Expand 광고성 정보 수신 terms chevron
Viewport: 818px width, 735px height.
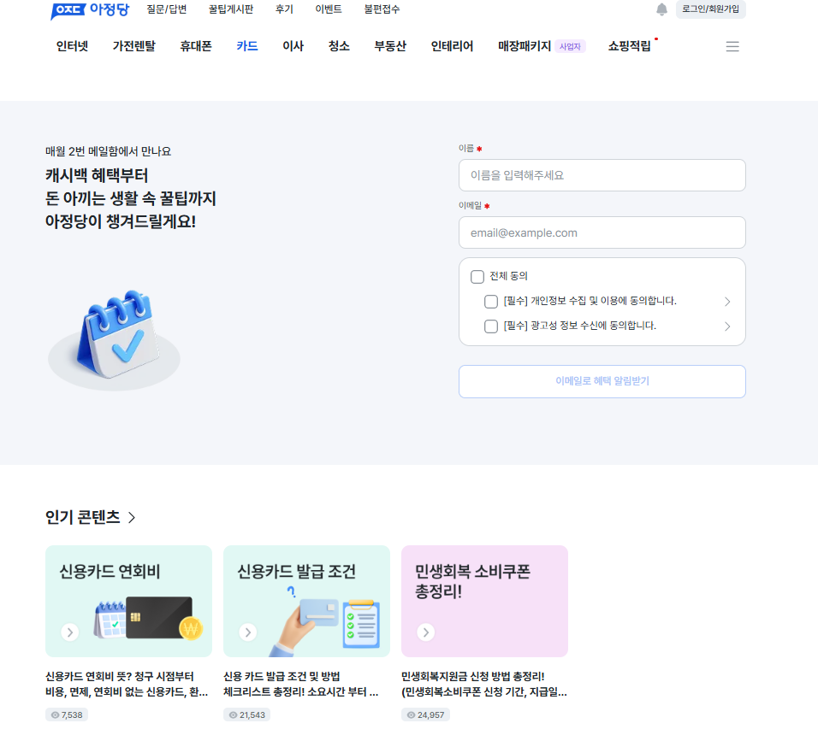(x=727, y=326)
